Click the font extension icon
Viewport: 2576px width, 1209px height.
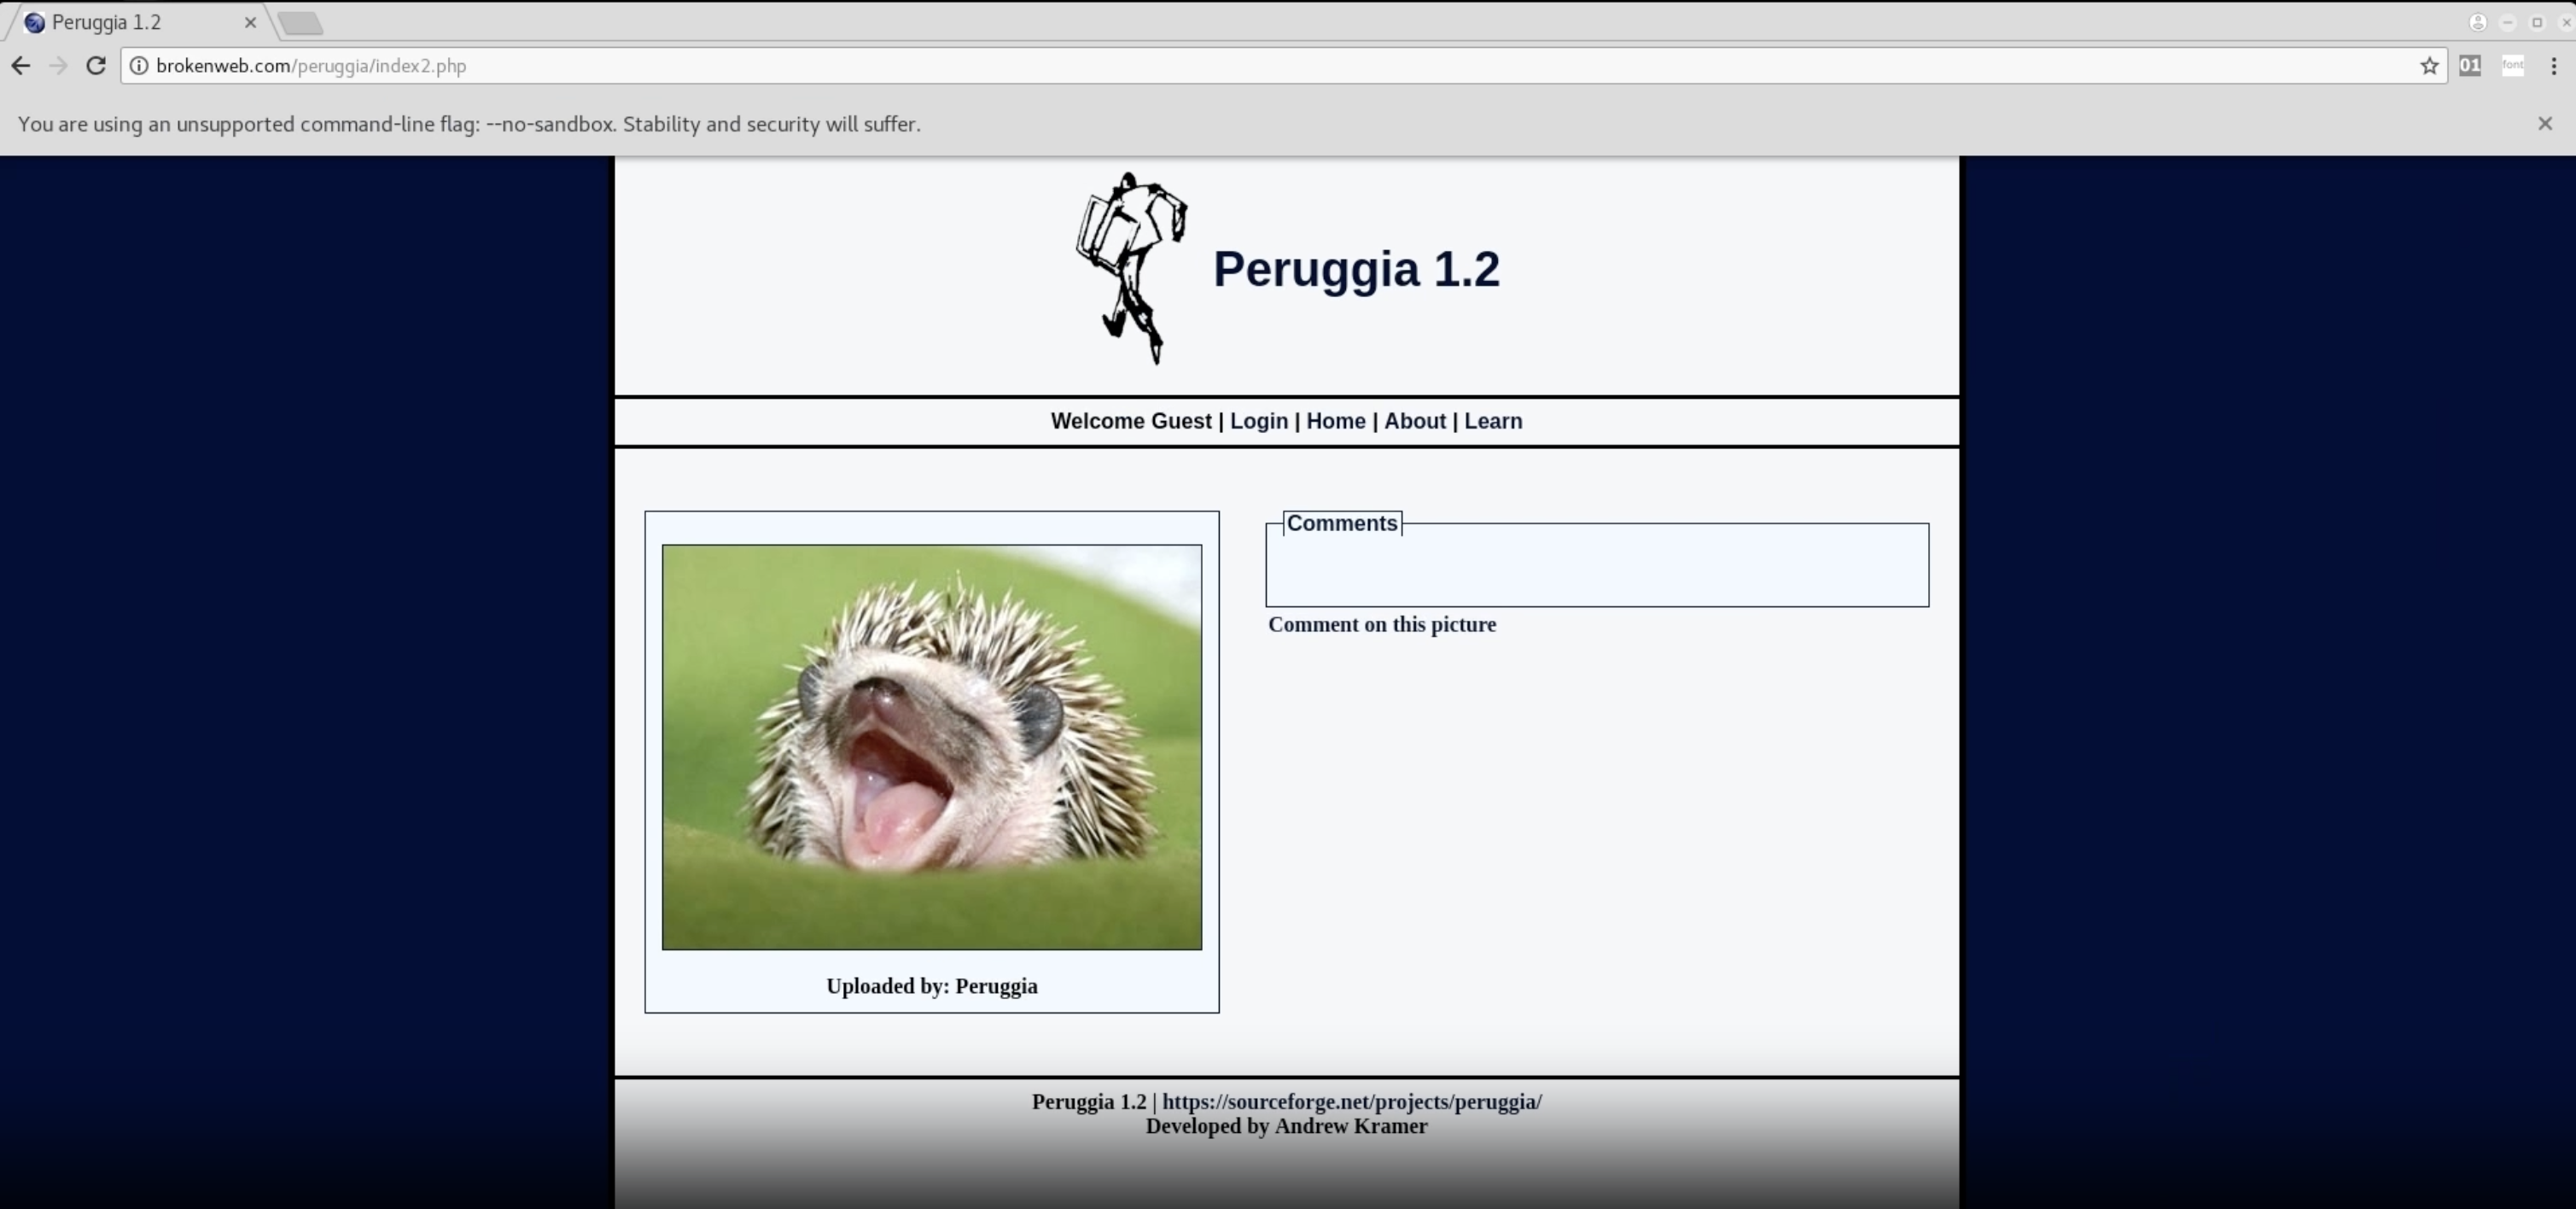(x=2512, y=66)
